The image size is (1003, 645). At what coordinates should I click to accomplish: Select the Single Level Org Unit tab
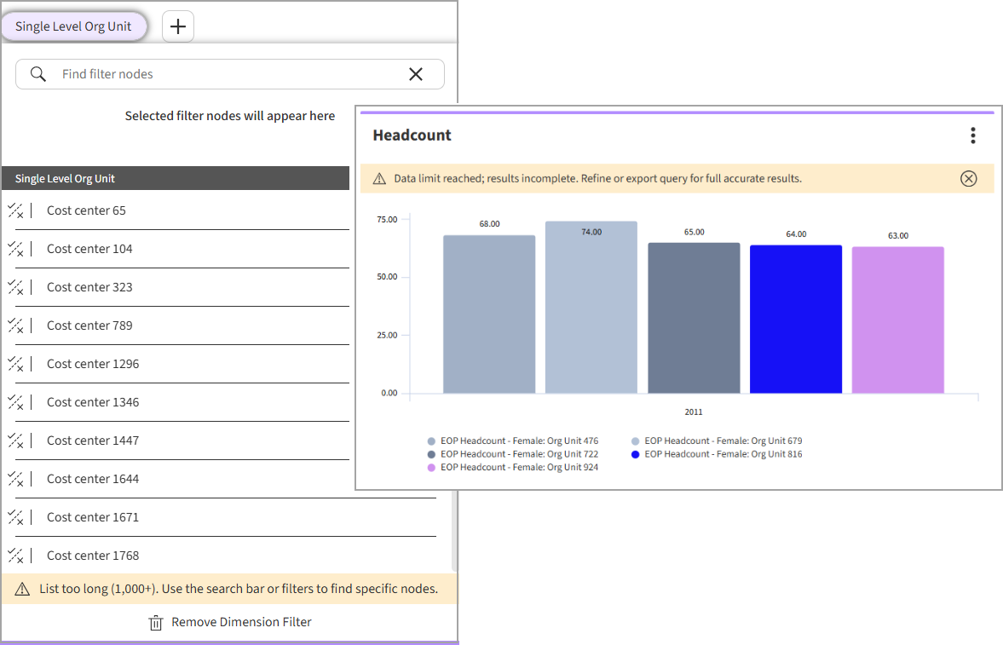click(x=73, y=26)
